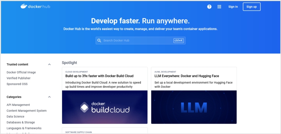
Task: Click the SOFTWARE SUPPLY CHAIN label
Action: 79,132
